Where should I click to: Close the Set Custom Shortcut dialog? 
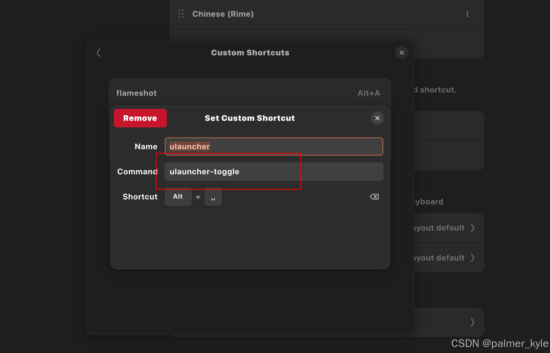(377, 118)
